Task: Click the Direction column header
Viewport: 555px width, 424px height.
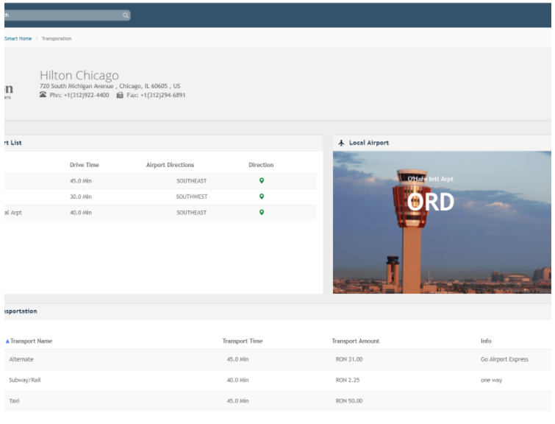Action: coord(261,165)
